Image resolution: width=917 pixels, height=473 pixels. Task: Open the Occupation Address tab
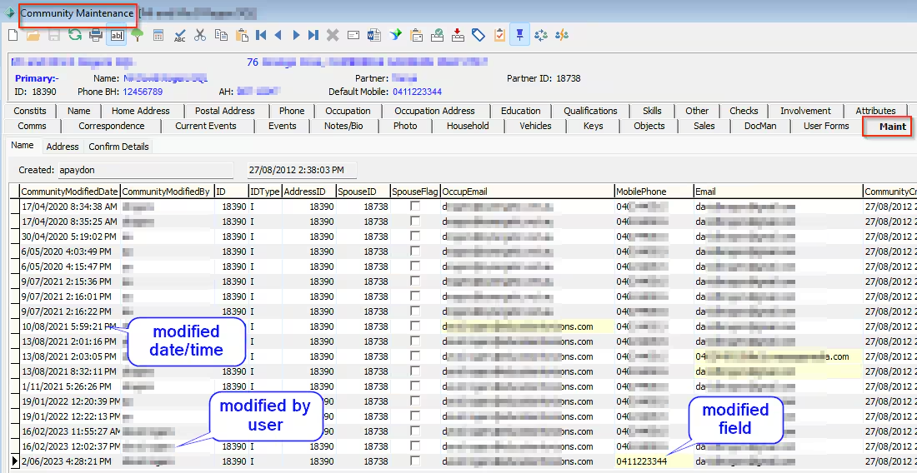coord(434,111)
